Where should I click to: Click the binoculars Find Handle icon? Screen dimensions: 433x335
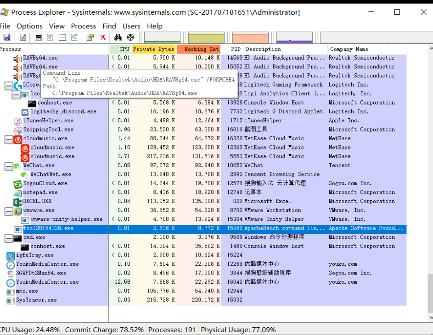[118, 37]
